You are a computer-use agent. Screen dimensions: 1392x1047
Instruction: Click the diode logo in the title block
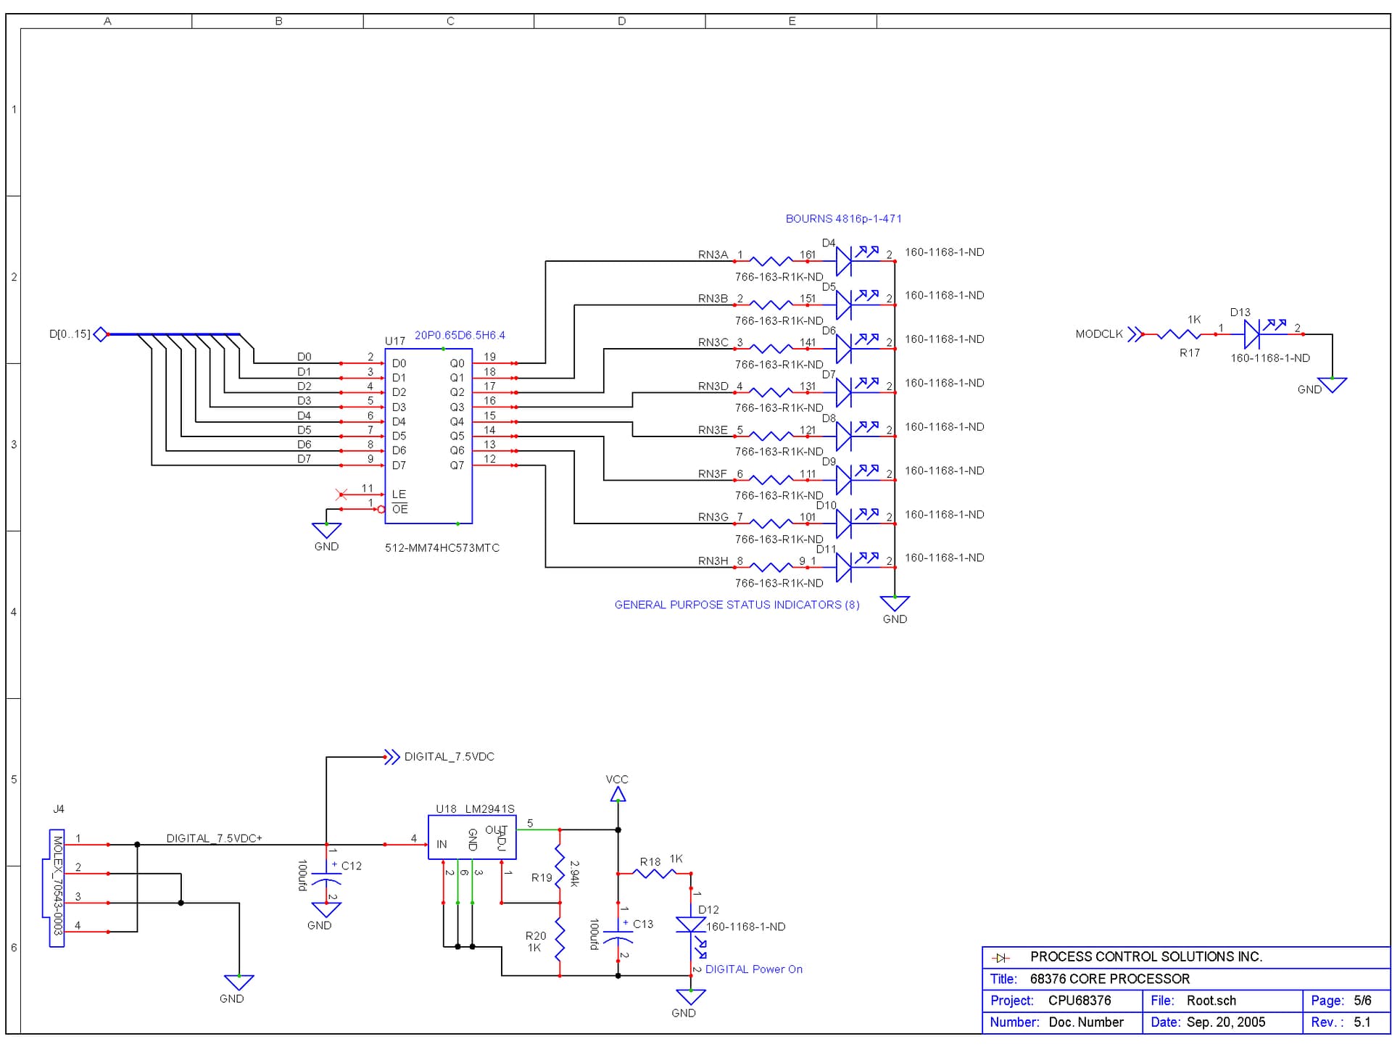1001,956
